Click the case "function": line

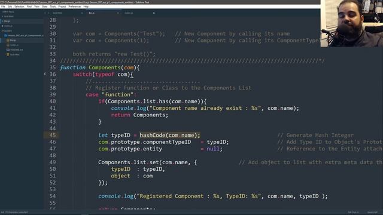pyautogui.click(x=111, y=94)
